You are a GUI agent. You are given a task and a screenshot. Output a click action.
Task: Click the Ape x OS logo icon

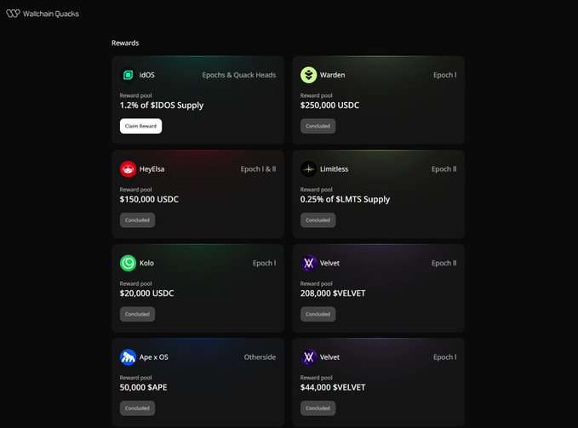tap(128, 357)
